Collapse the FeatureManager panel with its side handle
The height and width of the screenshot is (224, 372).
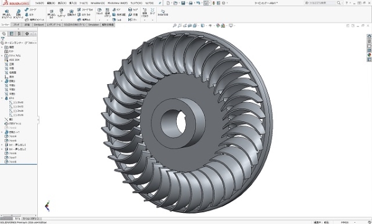point(38,120)
